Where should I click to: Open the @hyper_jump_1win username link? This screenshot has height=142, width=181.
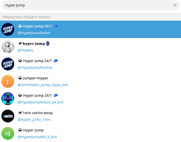pos(34,120)
